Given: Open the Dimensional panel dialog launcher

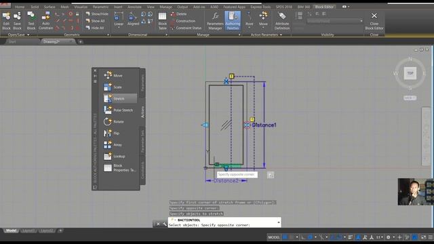Looking at the screenshot, I should pos(166,35).
